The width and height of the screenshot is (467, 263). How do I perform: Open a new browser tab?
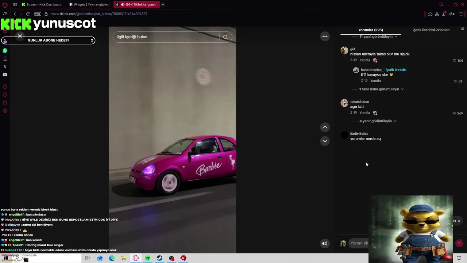163,4
